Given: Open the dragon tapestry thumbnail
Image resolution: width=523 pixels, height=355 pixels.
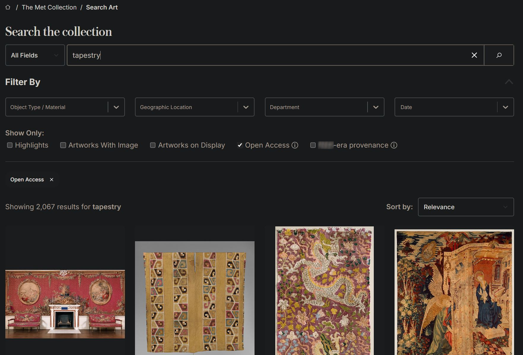Looking at the screenshot, I should (325, 291).
